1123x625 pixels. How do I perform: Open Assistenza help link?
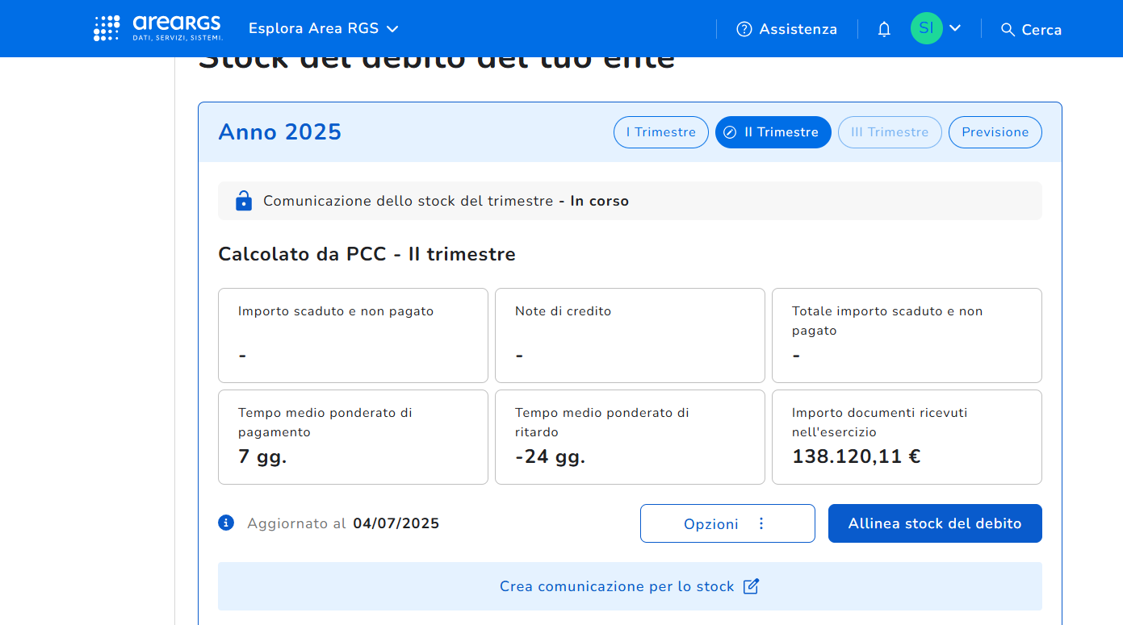(797, 29)
